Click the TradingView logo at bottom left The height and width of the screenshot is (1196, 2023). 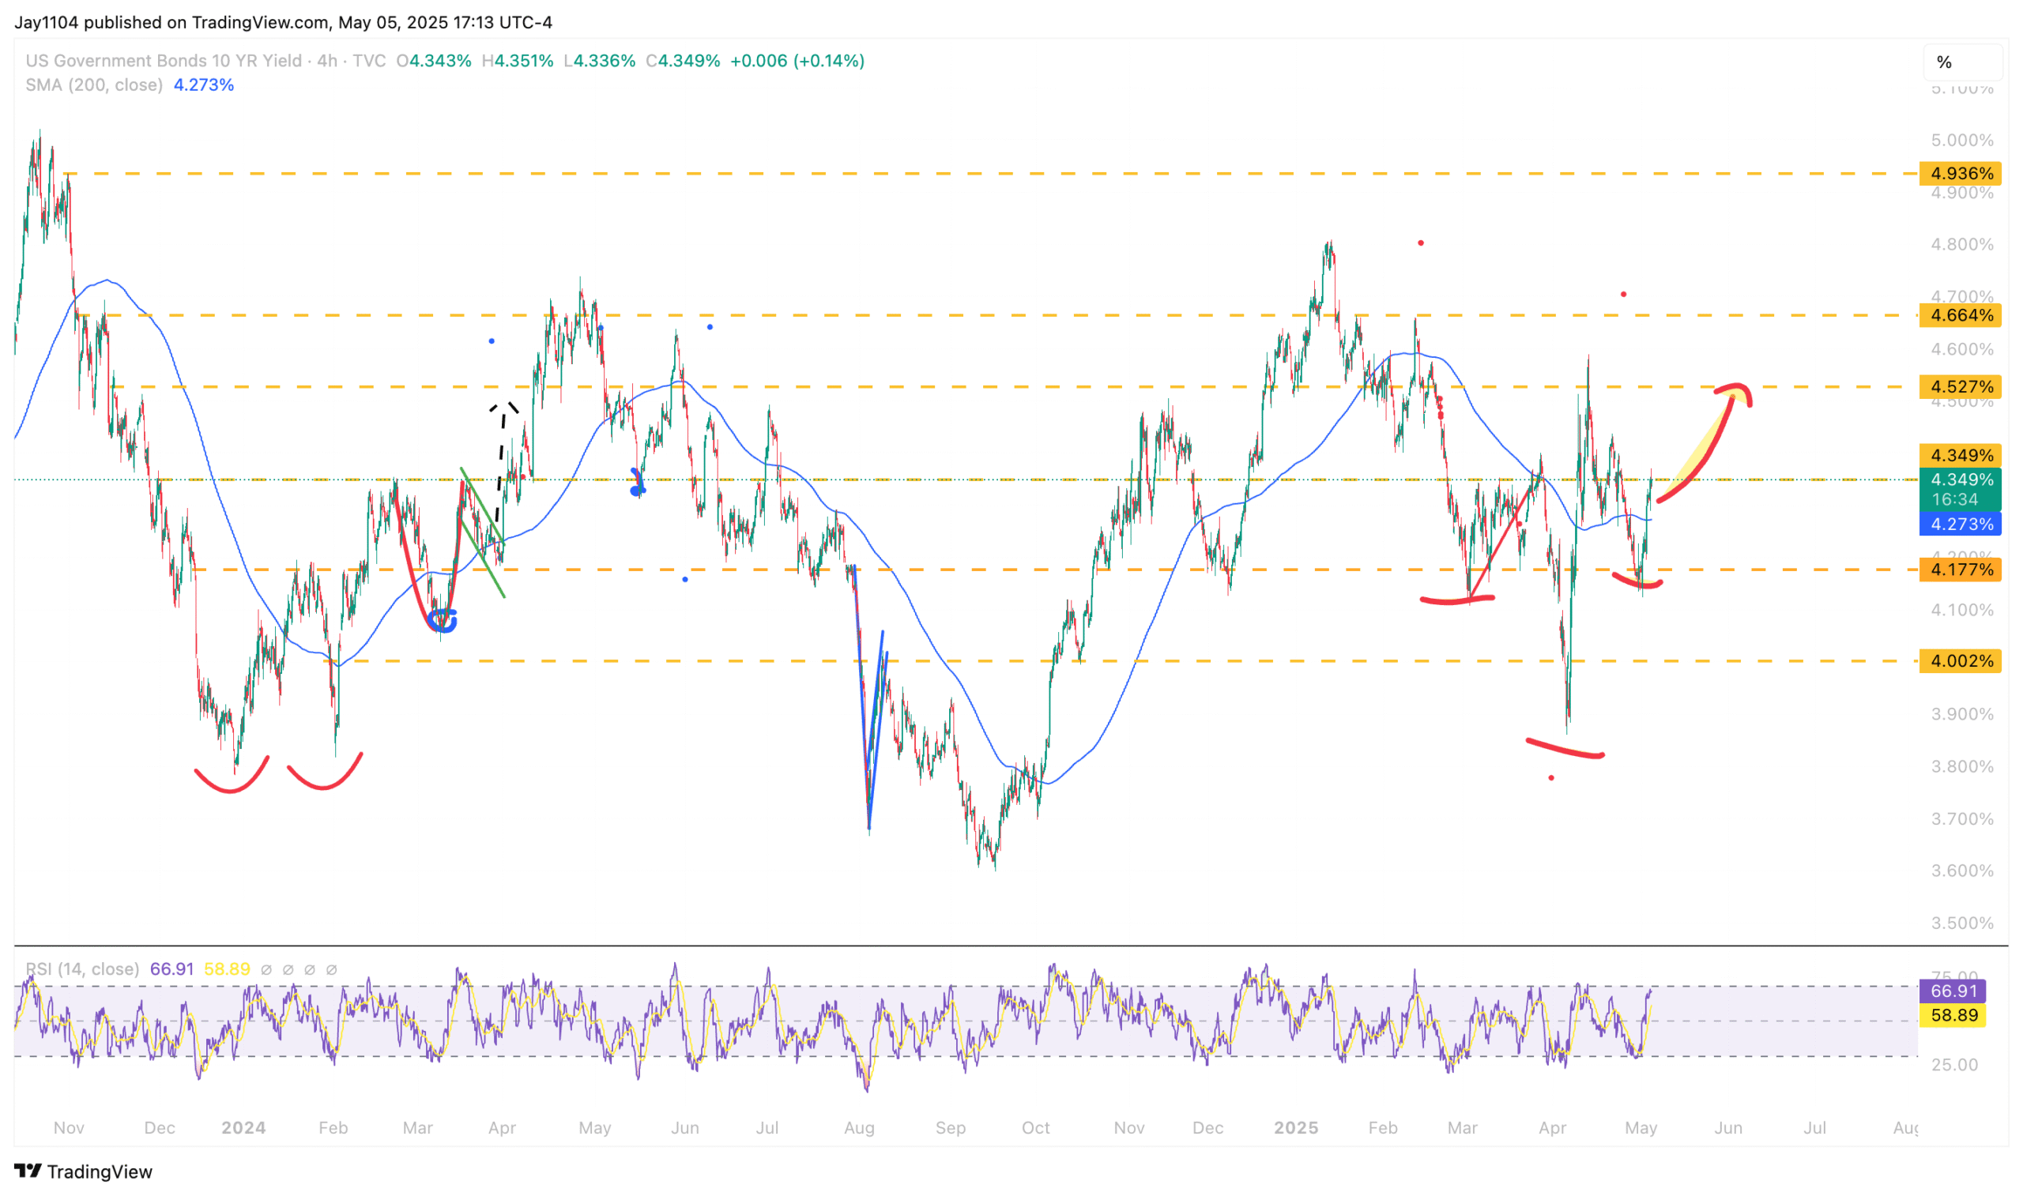[83, 1171]
